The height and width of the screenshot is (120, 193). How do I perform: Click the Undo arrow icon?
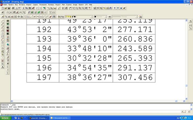coord(37,8)
